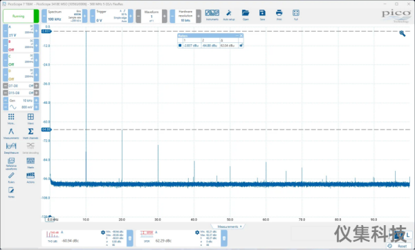Select the lower ruler handle at -64.88
Screen dimensions: 415x250
pos(46,130)
